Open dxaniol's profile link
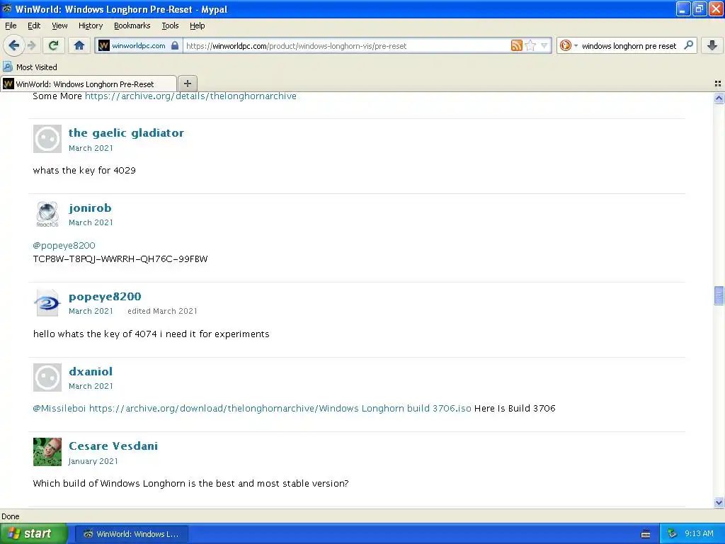The height and width of the screenshot is (544, 725). (90, 371)
